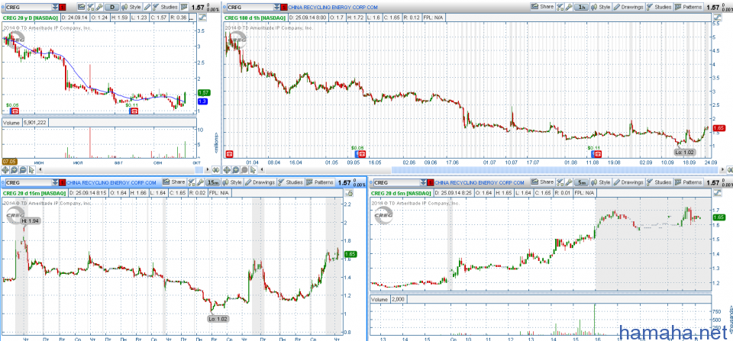Open the 1h timeframe selector
This screenshot has width=733, height=341.
pyautogui.click(x=581, y=7)
